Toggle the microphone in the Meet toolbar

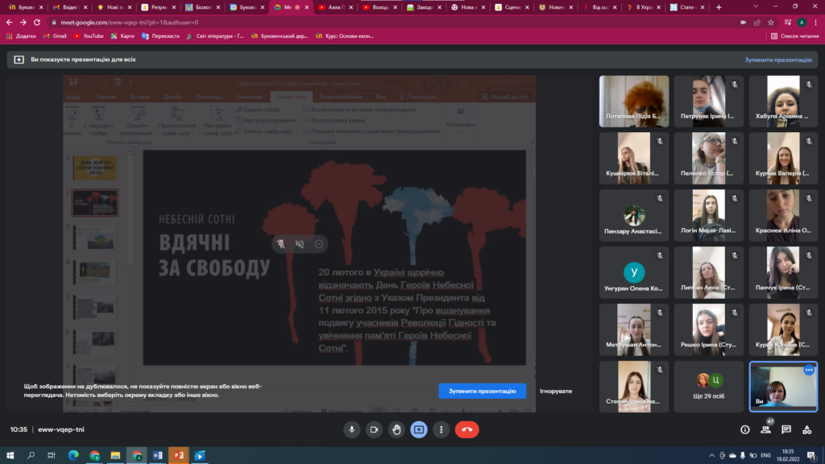click(351, 429)
